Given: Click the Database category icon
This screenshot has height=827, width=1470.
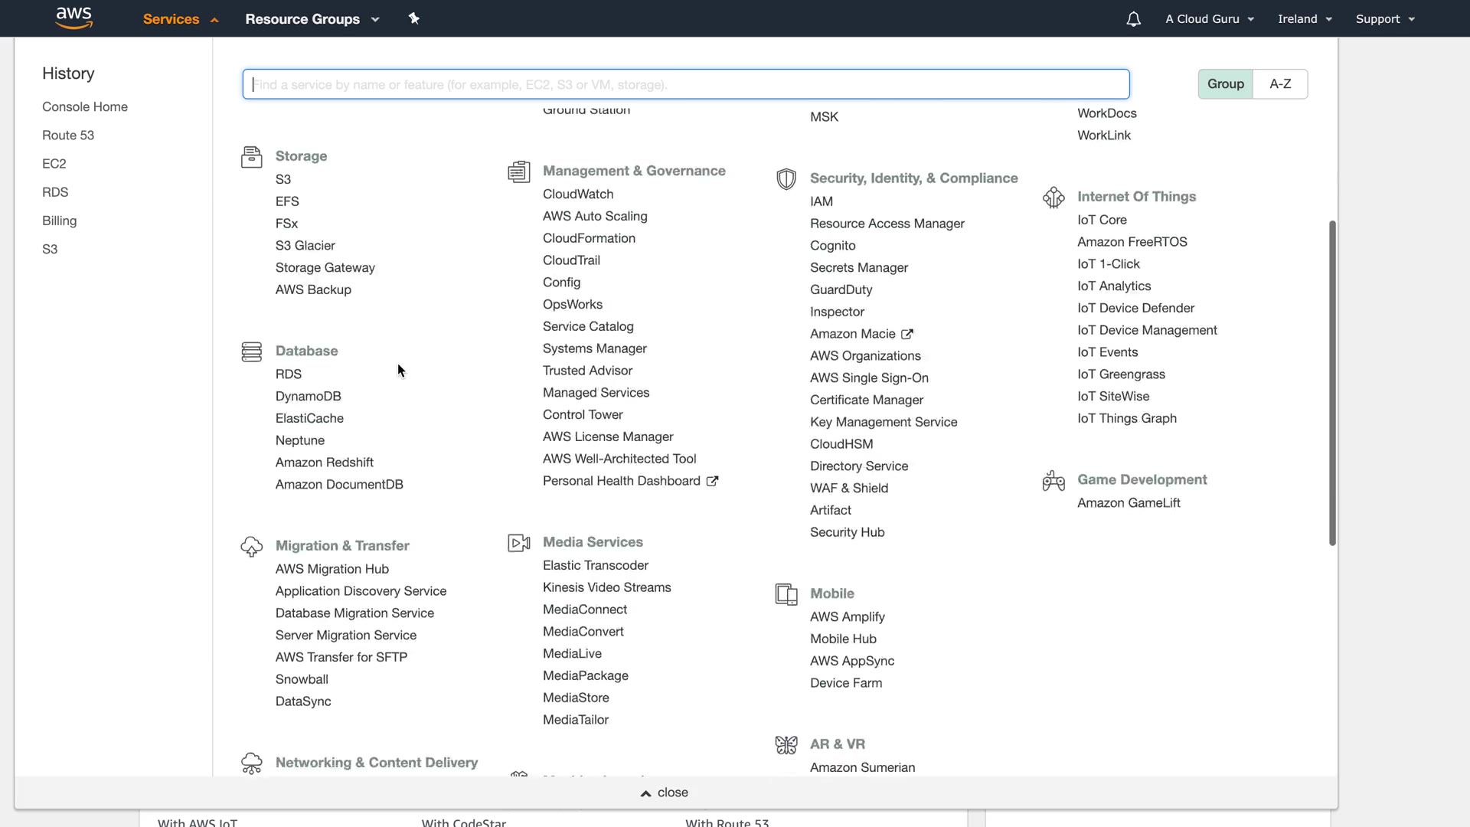Looking at the screenshot, I should pos(251,351).
